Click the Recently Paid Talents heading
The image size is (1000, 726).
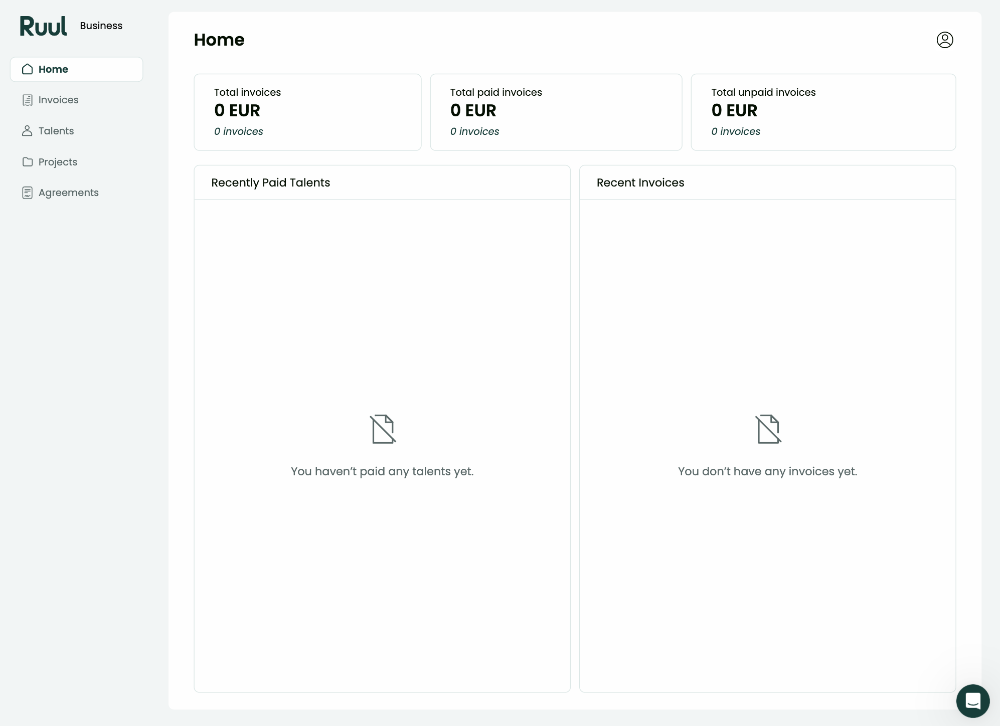click(x=271, y=183)
